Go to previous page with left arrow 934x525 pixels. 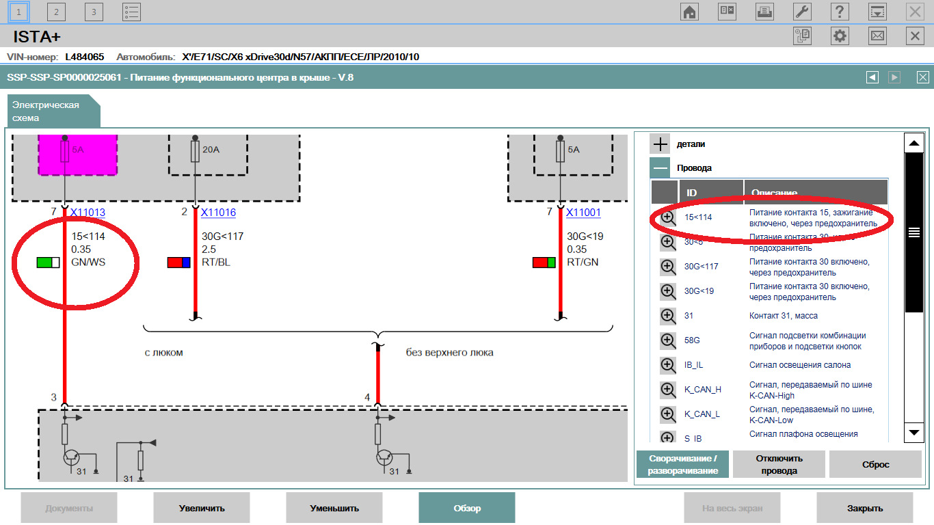click(x=872, y=77)
